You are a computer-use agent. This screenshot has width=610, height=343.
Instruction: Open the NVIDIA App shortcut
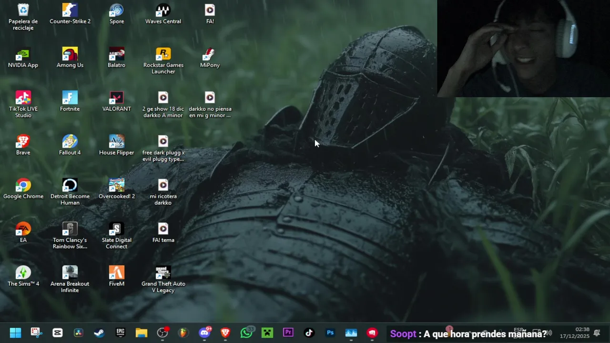[x=23, y=57]
